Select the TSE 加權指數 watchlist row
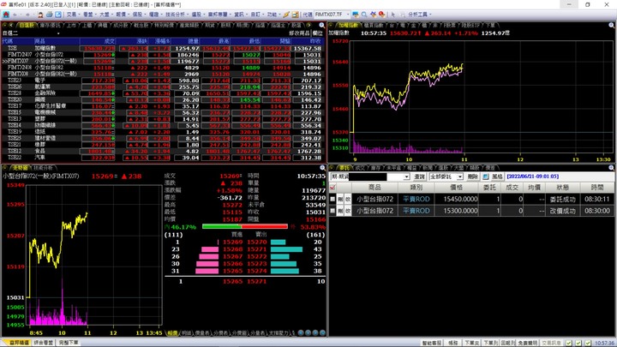 [x=162, y=48]
